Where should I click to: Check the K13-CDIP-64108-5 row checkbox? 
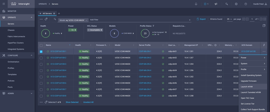(x=41, y=77)
